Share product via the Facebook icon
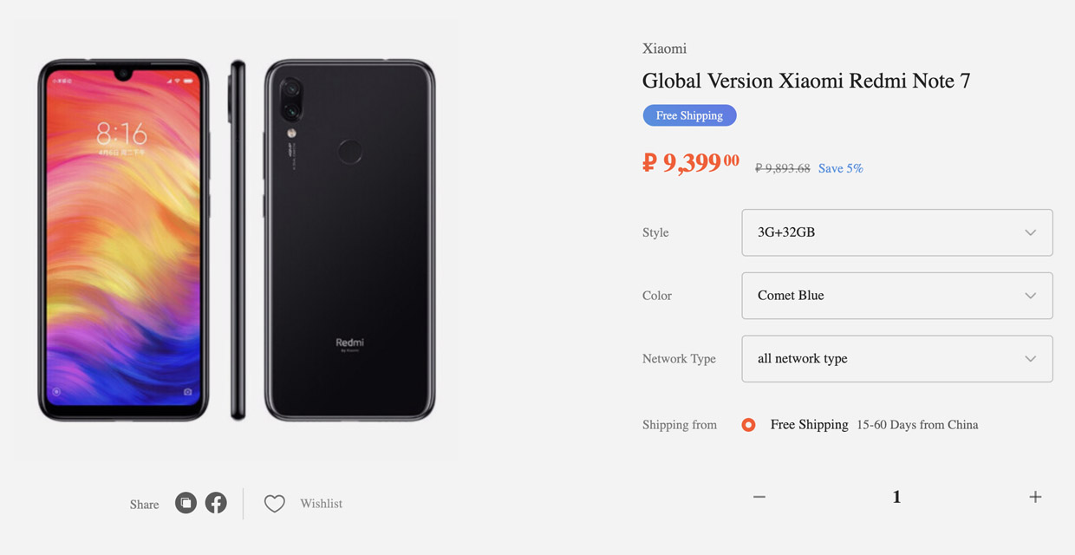The image size is (1075, 555). pos(216,503)
